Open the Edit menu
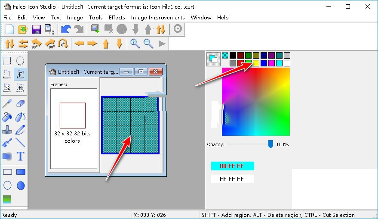The height and width of the screenshot is (219, 378). (x=22, y=18)
